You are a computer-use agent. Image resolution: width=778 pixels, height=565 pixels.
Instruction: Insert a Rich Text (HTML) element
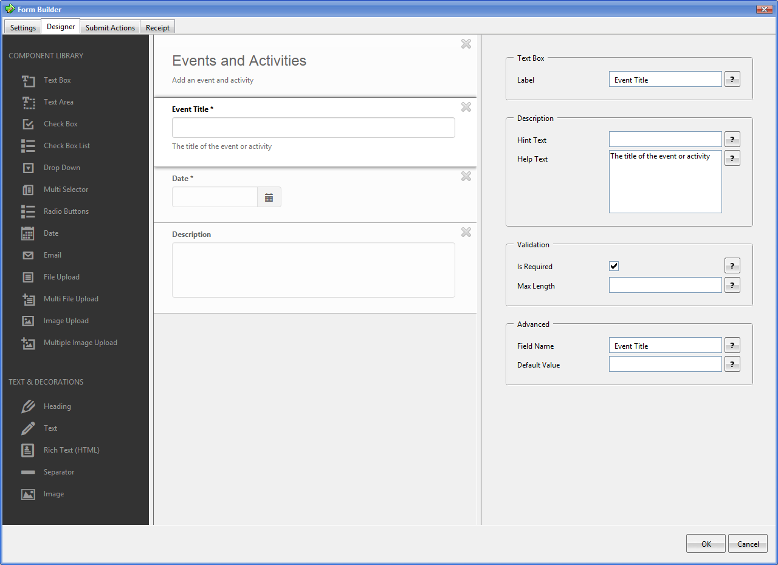coord(71,450)
